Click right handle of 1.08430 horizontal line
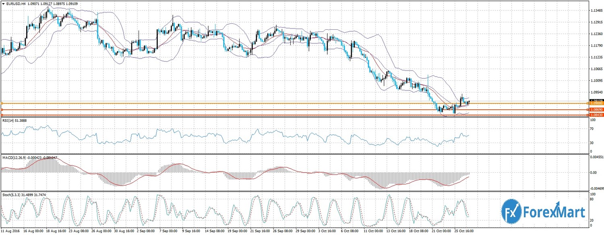 point(587,115)
